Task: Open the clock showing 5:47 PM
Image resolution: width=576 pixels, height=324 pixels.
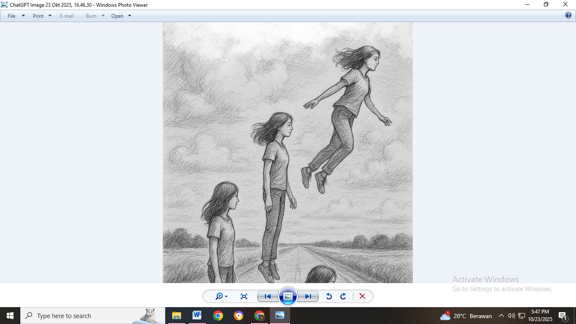Action: click(540, 316)
